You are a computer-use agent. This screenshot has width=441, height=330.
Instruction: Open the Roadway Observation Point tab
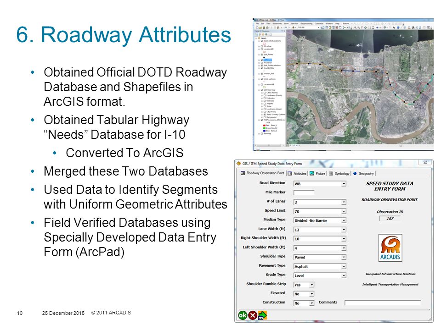point(262,173)
